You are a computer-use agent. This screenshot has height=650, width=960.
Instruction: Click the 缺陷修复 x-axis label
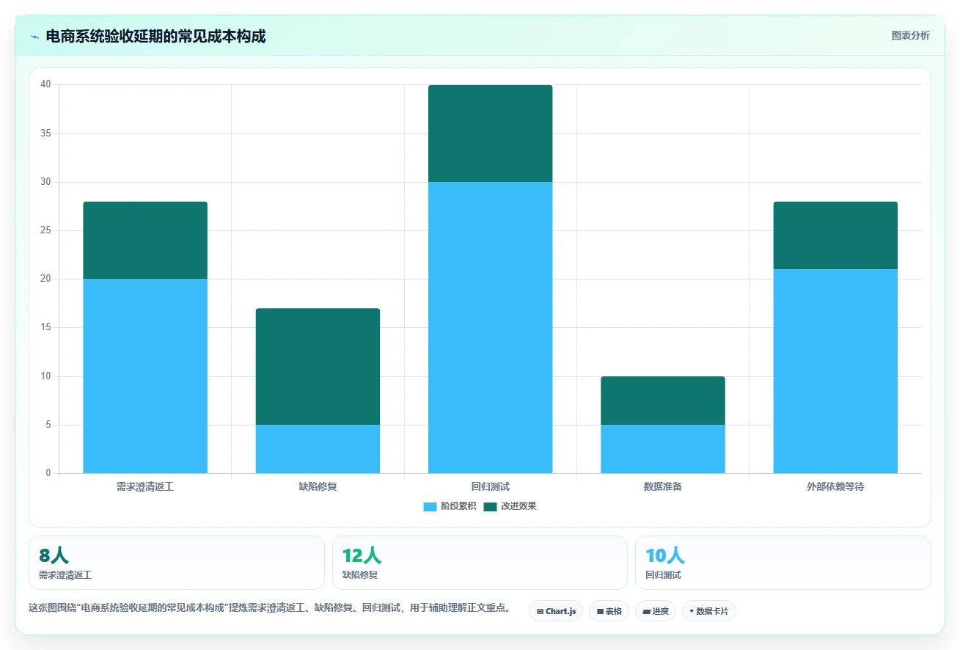point(318,486)
